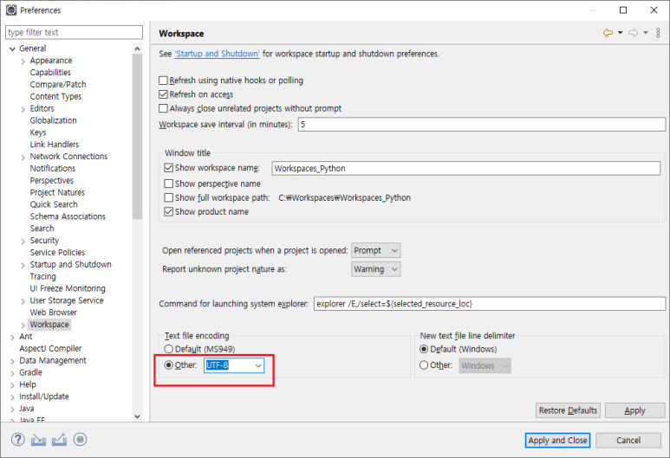The width and height of the screenshot is (670, 458).
Task: Select Keys preference page
Action: coord(38,132)
